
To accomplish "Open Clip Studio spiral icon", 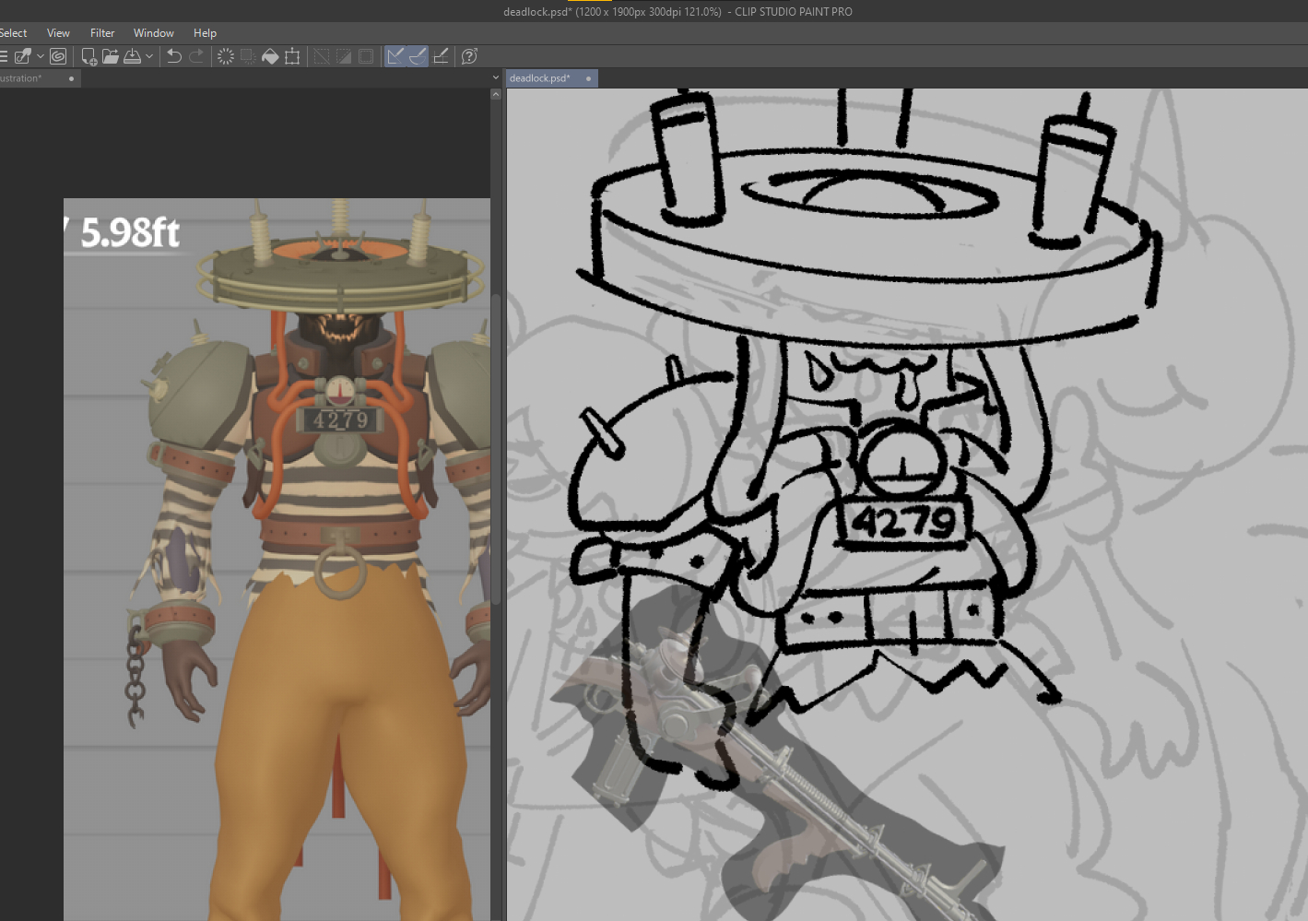I will pyautogui.click(x=58, y=56).
